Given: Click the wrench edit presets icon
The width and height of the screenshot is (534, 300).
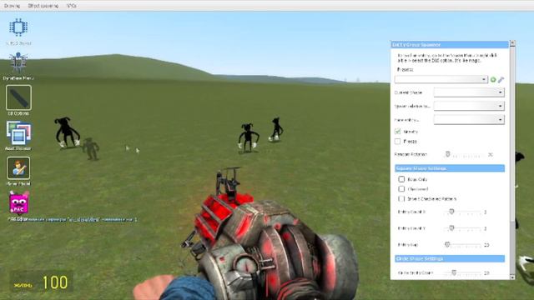Looking at the screenshot, I should (x=501, y=80).
